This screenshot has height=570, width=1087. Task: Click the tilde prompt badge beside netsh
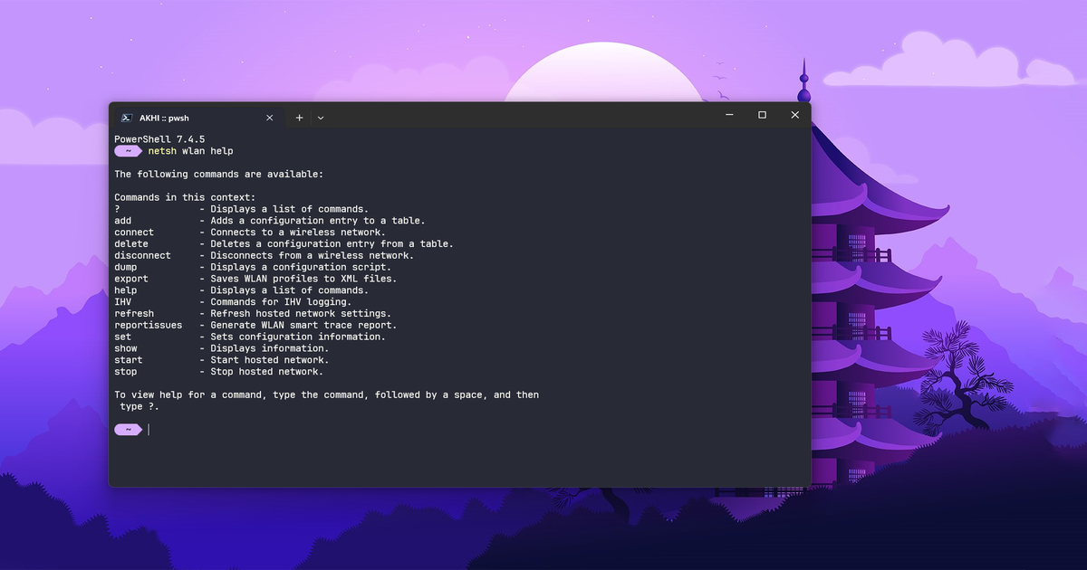[x=129, y=151]
